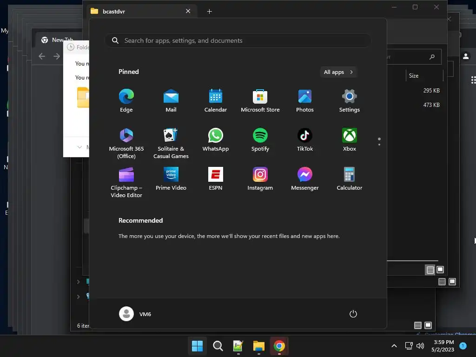
Task: Click search icon in Explorer search box
Action: (432, 57)
